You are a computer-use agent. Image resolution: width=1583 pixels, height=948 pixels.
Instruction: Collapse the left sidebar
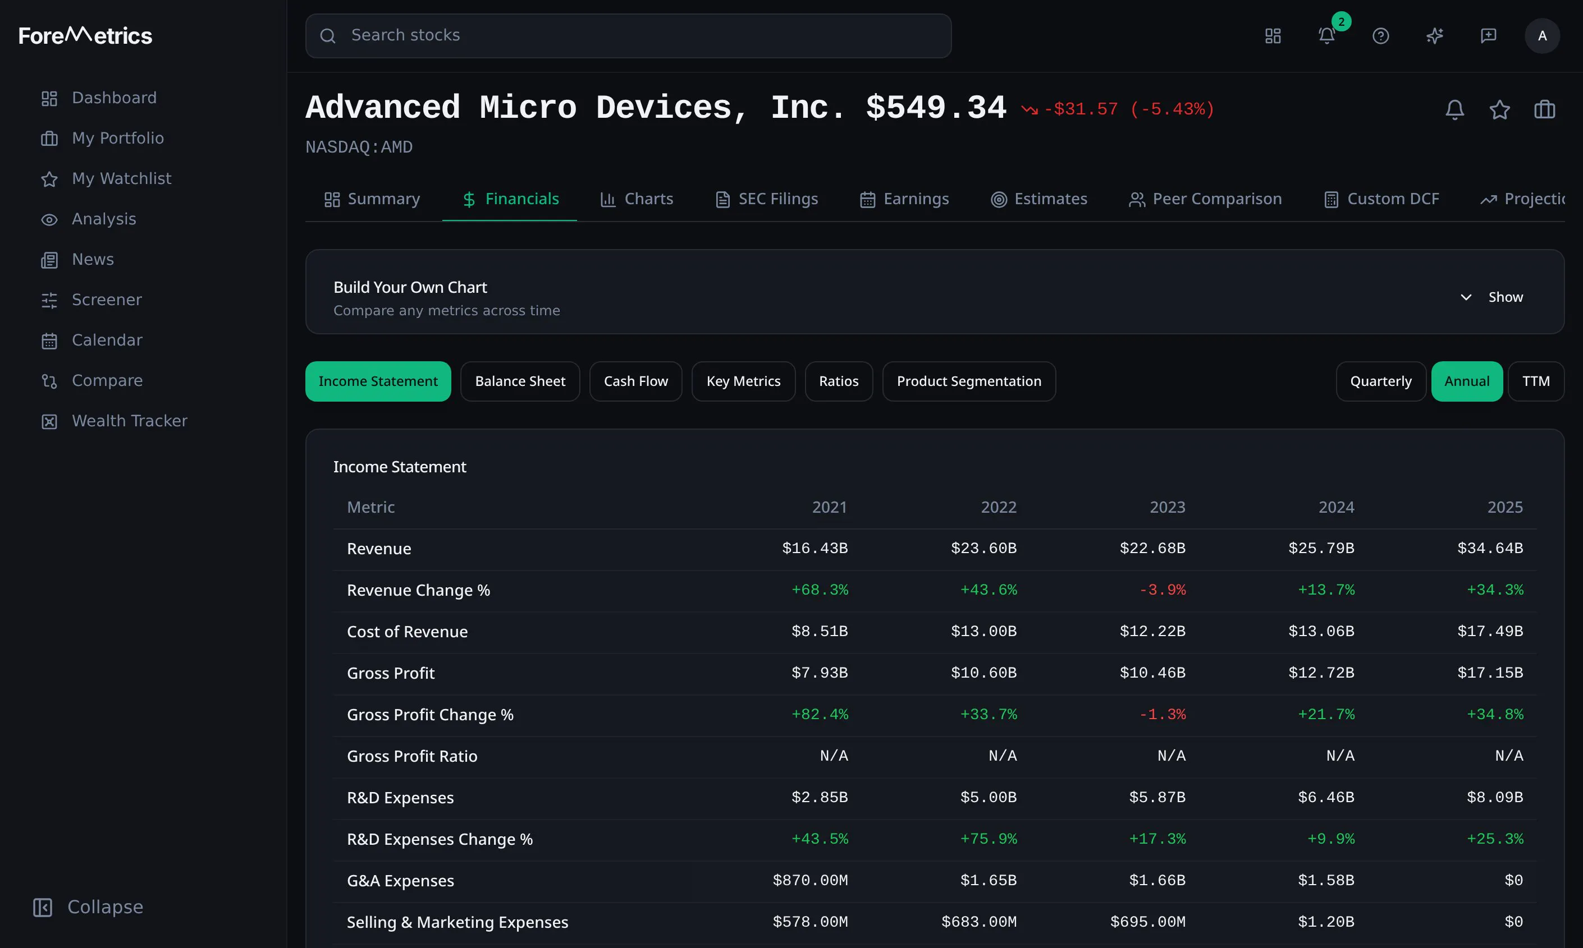(x=88, y=907)
